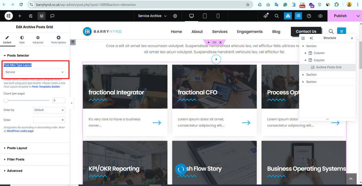Click the column handle icon on canvas

[73, 42]
